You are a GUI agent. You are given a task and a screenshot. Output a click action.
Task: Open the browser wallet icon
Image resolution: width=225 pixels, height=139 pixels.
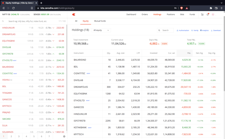[216, 8]
